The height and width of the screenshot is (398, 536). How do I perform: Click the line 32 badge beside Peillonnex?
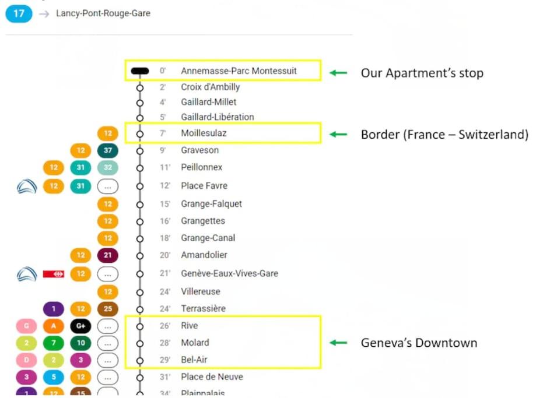click(x=108, y=167)
